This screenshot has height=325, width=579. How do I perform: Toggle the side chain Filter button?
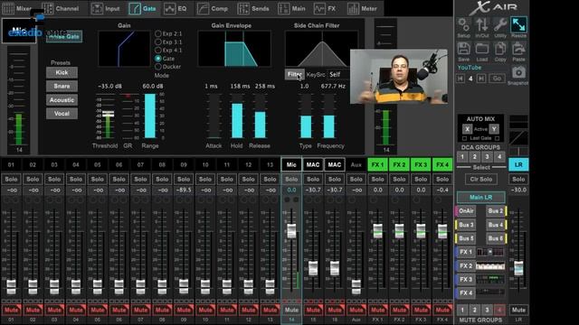click(x=295, y=74)
